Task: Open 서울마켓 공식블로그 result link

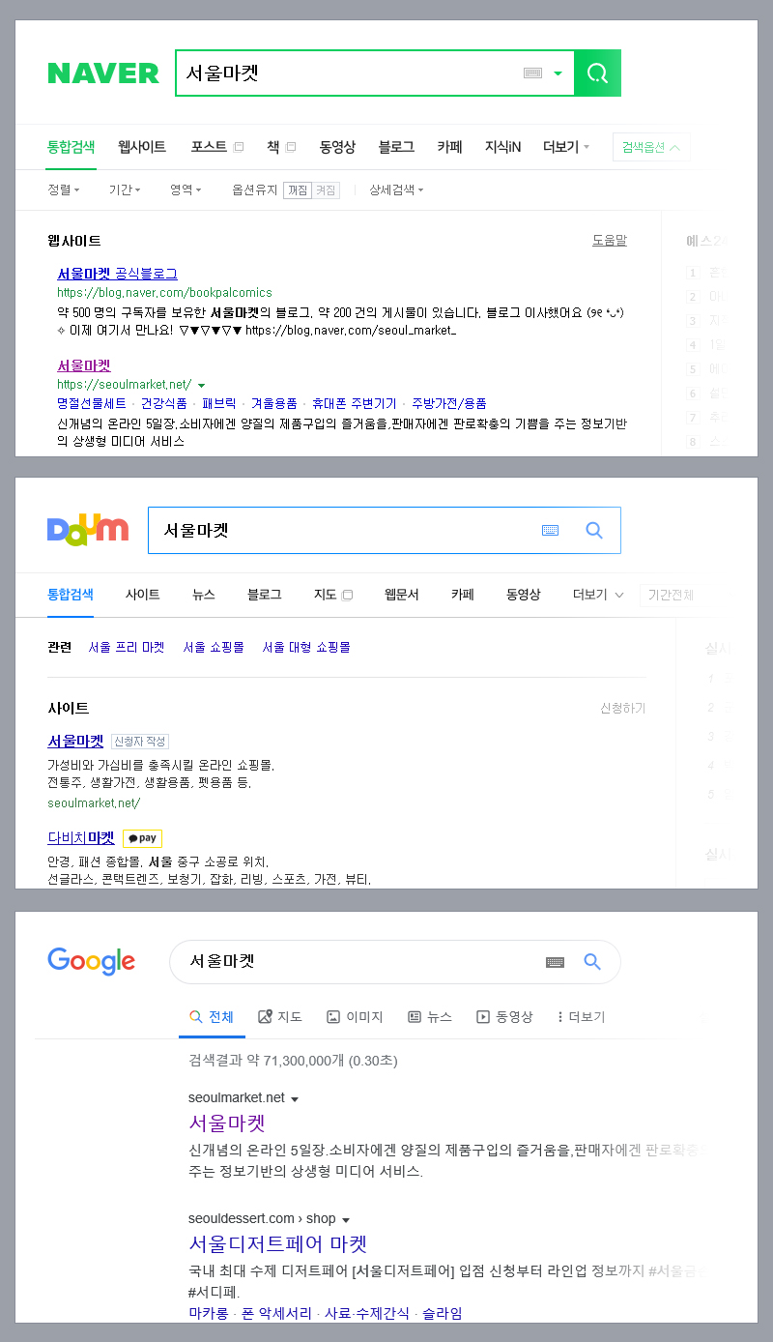Action: 117,274
